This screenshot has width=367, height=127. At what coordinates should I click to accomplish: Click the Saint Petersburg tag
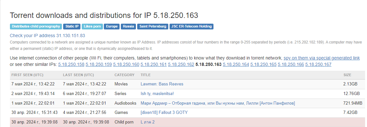(153, 26)
